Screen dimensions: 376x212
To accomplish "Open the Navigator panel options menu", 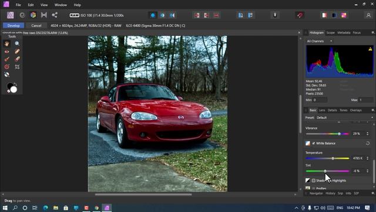I will pos(372,193).
